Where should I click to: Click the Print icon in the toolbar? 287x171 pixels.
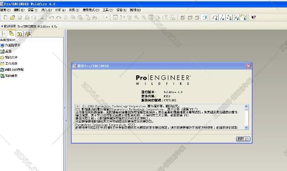pyautogui.click(x=27, y=17)
